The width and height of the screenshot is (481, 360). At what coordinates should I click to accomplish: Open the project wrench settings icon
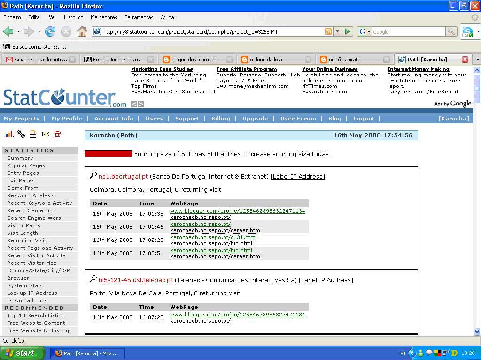[x=21, y=134]
